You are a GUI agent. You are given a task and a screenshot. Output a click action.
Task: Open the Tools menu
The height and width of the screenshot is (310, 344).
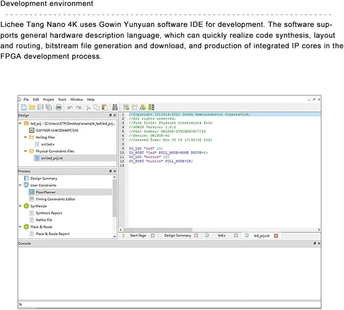click(62, 99)
